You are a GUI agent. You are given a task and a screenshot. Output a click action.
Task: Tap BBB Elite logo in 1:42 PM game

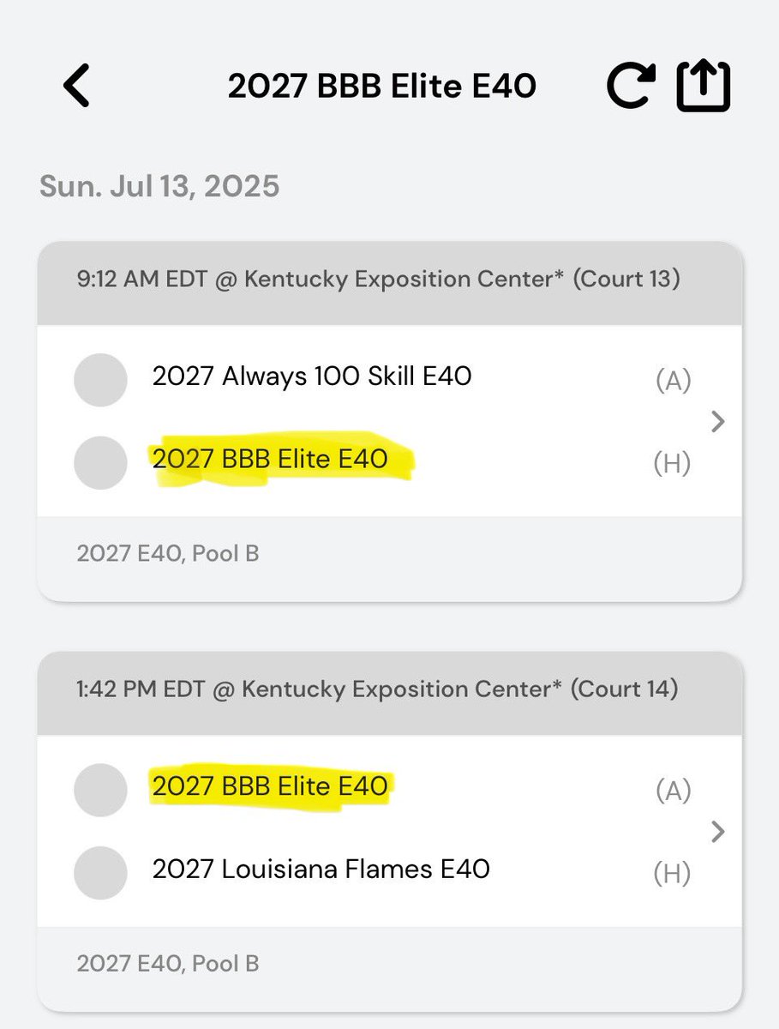(100, 790)
